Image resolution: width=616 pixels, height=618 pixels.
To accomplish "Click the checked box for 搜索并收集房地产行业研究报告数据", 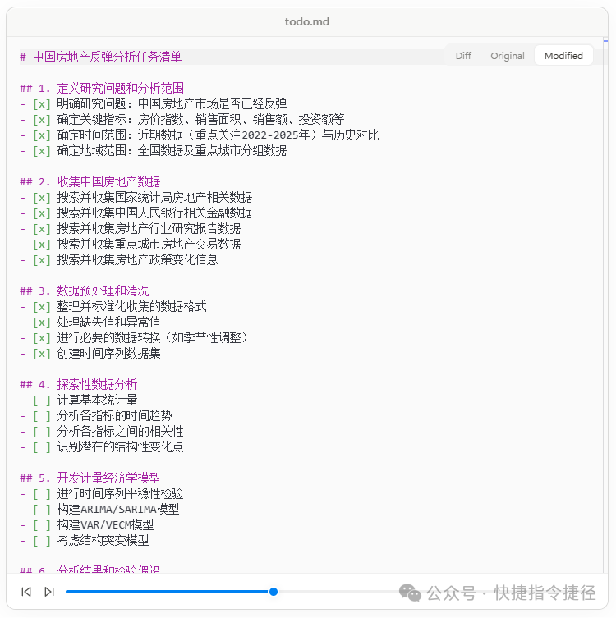I will (x=42, y=229).
